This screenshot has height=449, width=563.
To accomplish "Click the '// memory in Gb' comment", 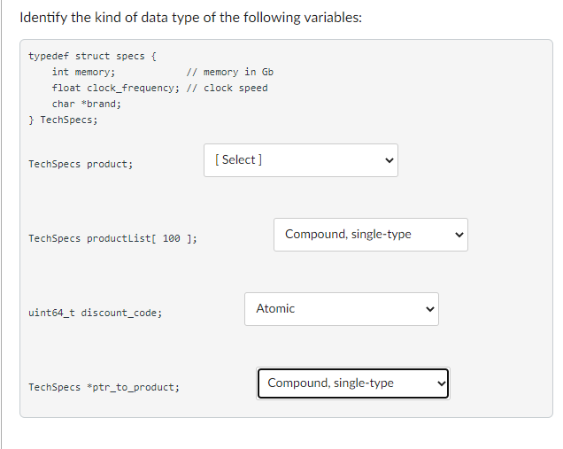I will (x=230, y=72).
